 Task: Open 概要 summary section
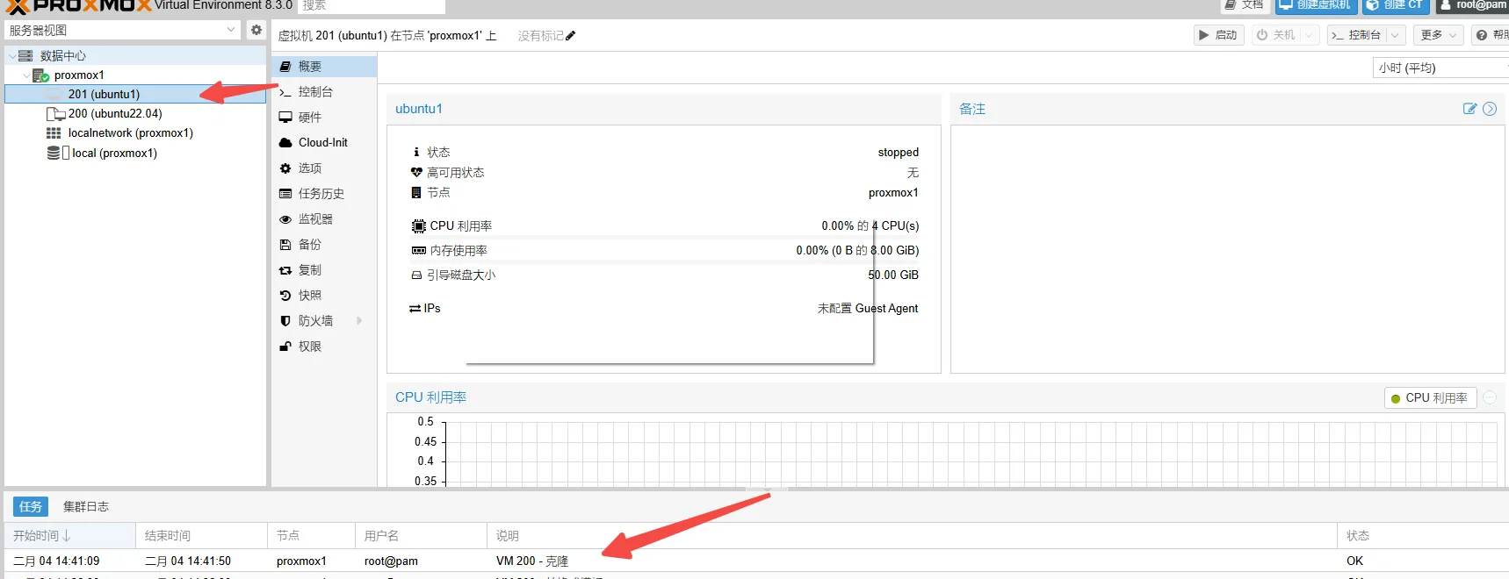[x=324, y=67]
